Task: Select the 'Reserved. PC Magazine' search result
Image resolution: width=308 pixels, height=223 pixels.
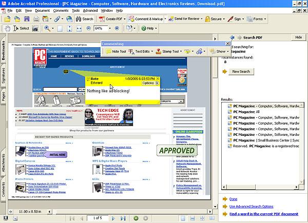Action: point(263,146)
